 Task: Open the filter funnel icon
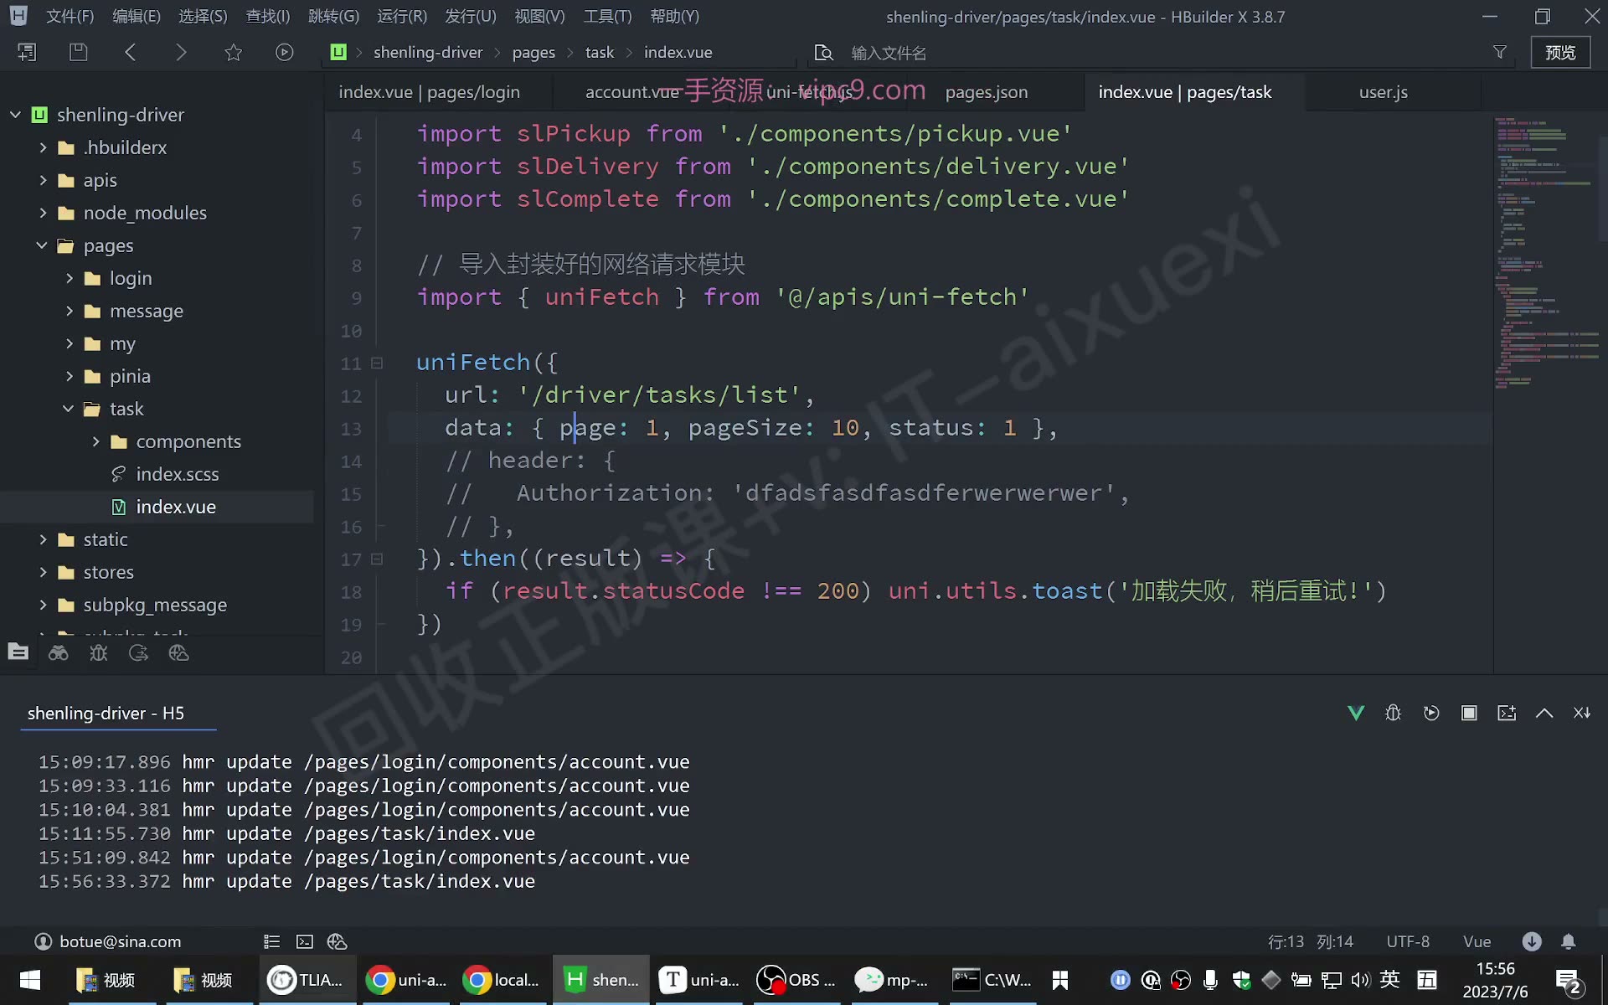[1500, 52]
